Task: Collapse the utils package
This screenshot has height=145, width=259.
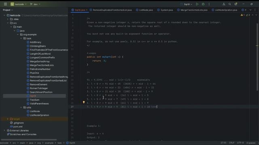Action: (x=21, y=108)
